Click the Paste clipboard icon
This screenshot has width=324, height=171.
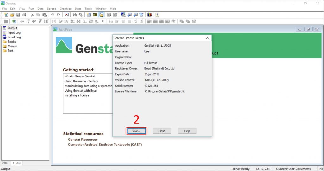(44, 14)
